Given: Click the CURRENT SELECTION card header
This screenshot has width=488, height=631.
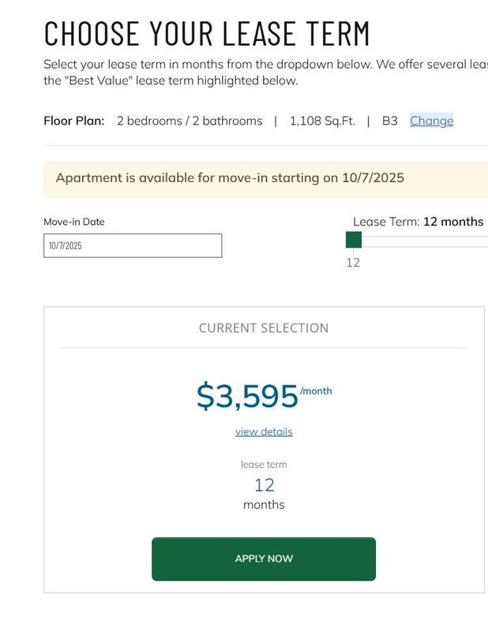Looking at the screenshot, I should coord(264,328).
